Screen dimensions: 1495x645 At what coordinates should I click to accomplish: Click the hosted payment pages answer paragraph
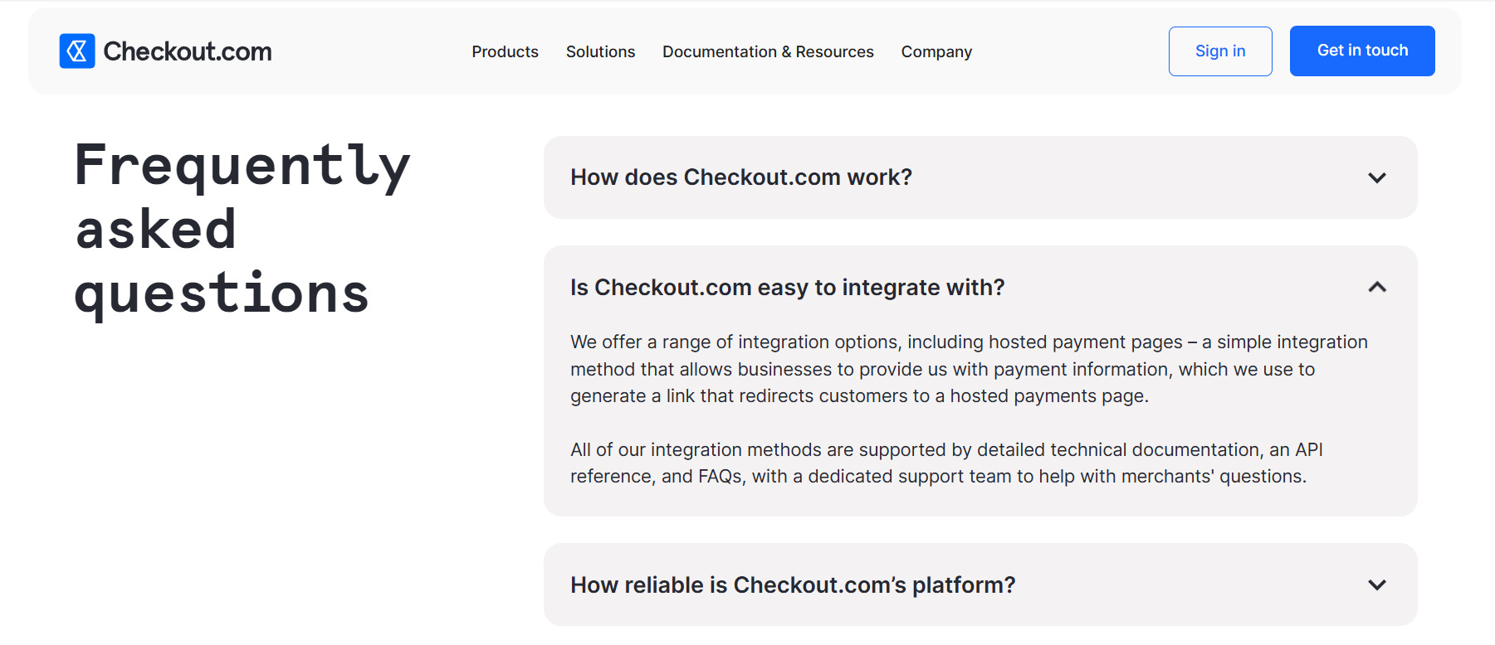coord(968,369)
